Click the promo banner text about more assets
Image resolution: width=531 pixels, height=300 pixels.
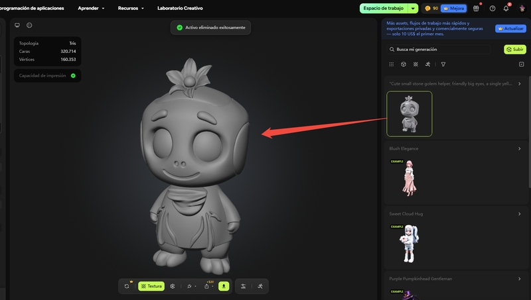(435, 28)
